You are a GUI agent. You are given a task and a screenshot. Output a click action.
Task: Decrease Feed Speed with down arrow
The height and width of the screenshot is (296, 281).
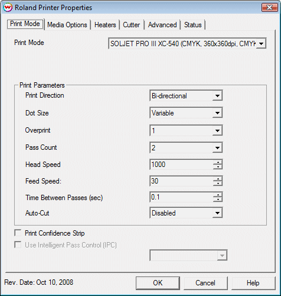coord(218,184)
